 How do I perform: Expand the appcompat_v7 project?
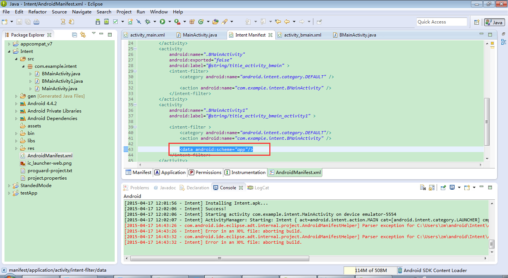[x=9, y=44]
